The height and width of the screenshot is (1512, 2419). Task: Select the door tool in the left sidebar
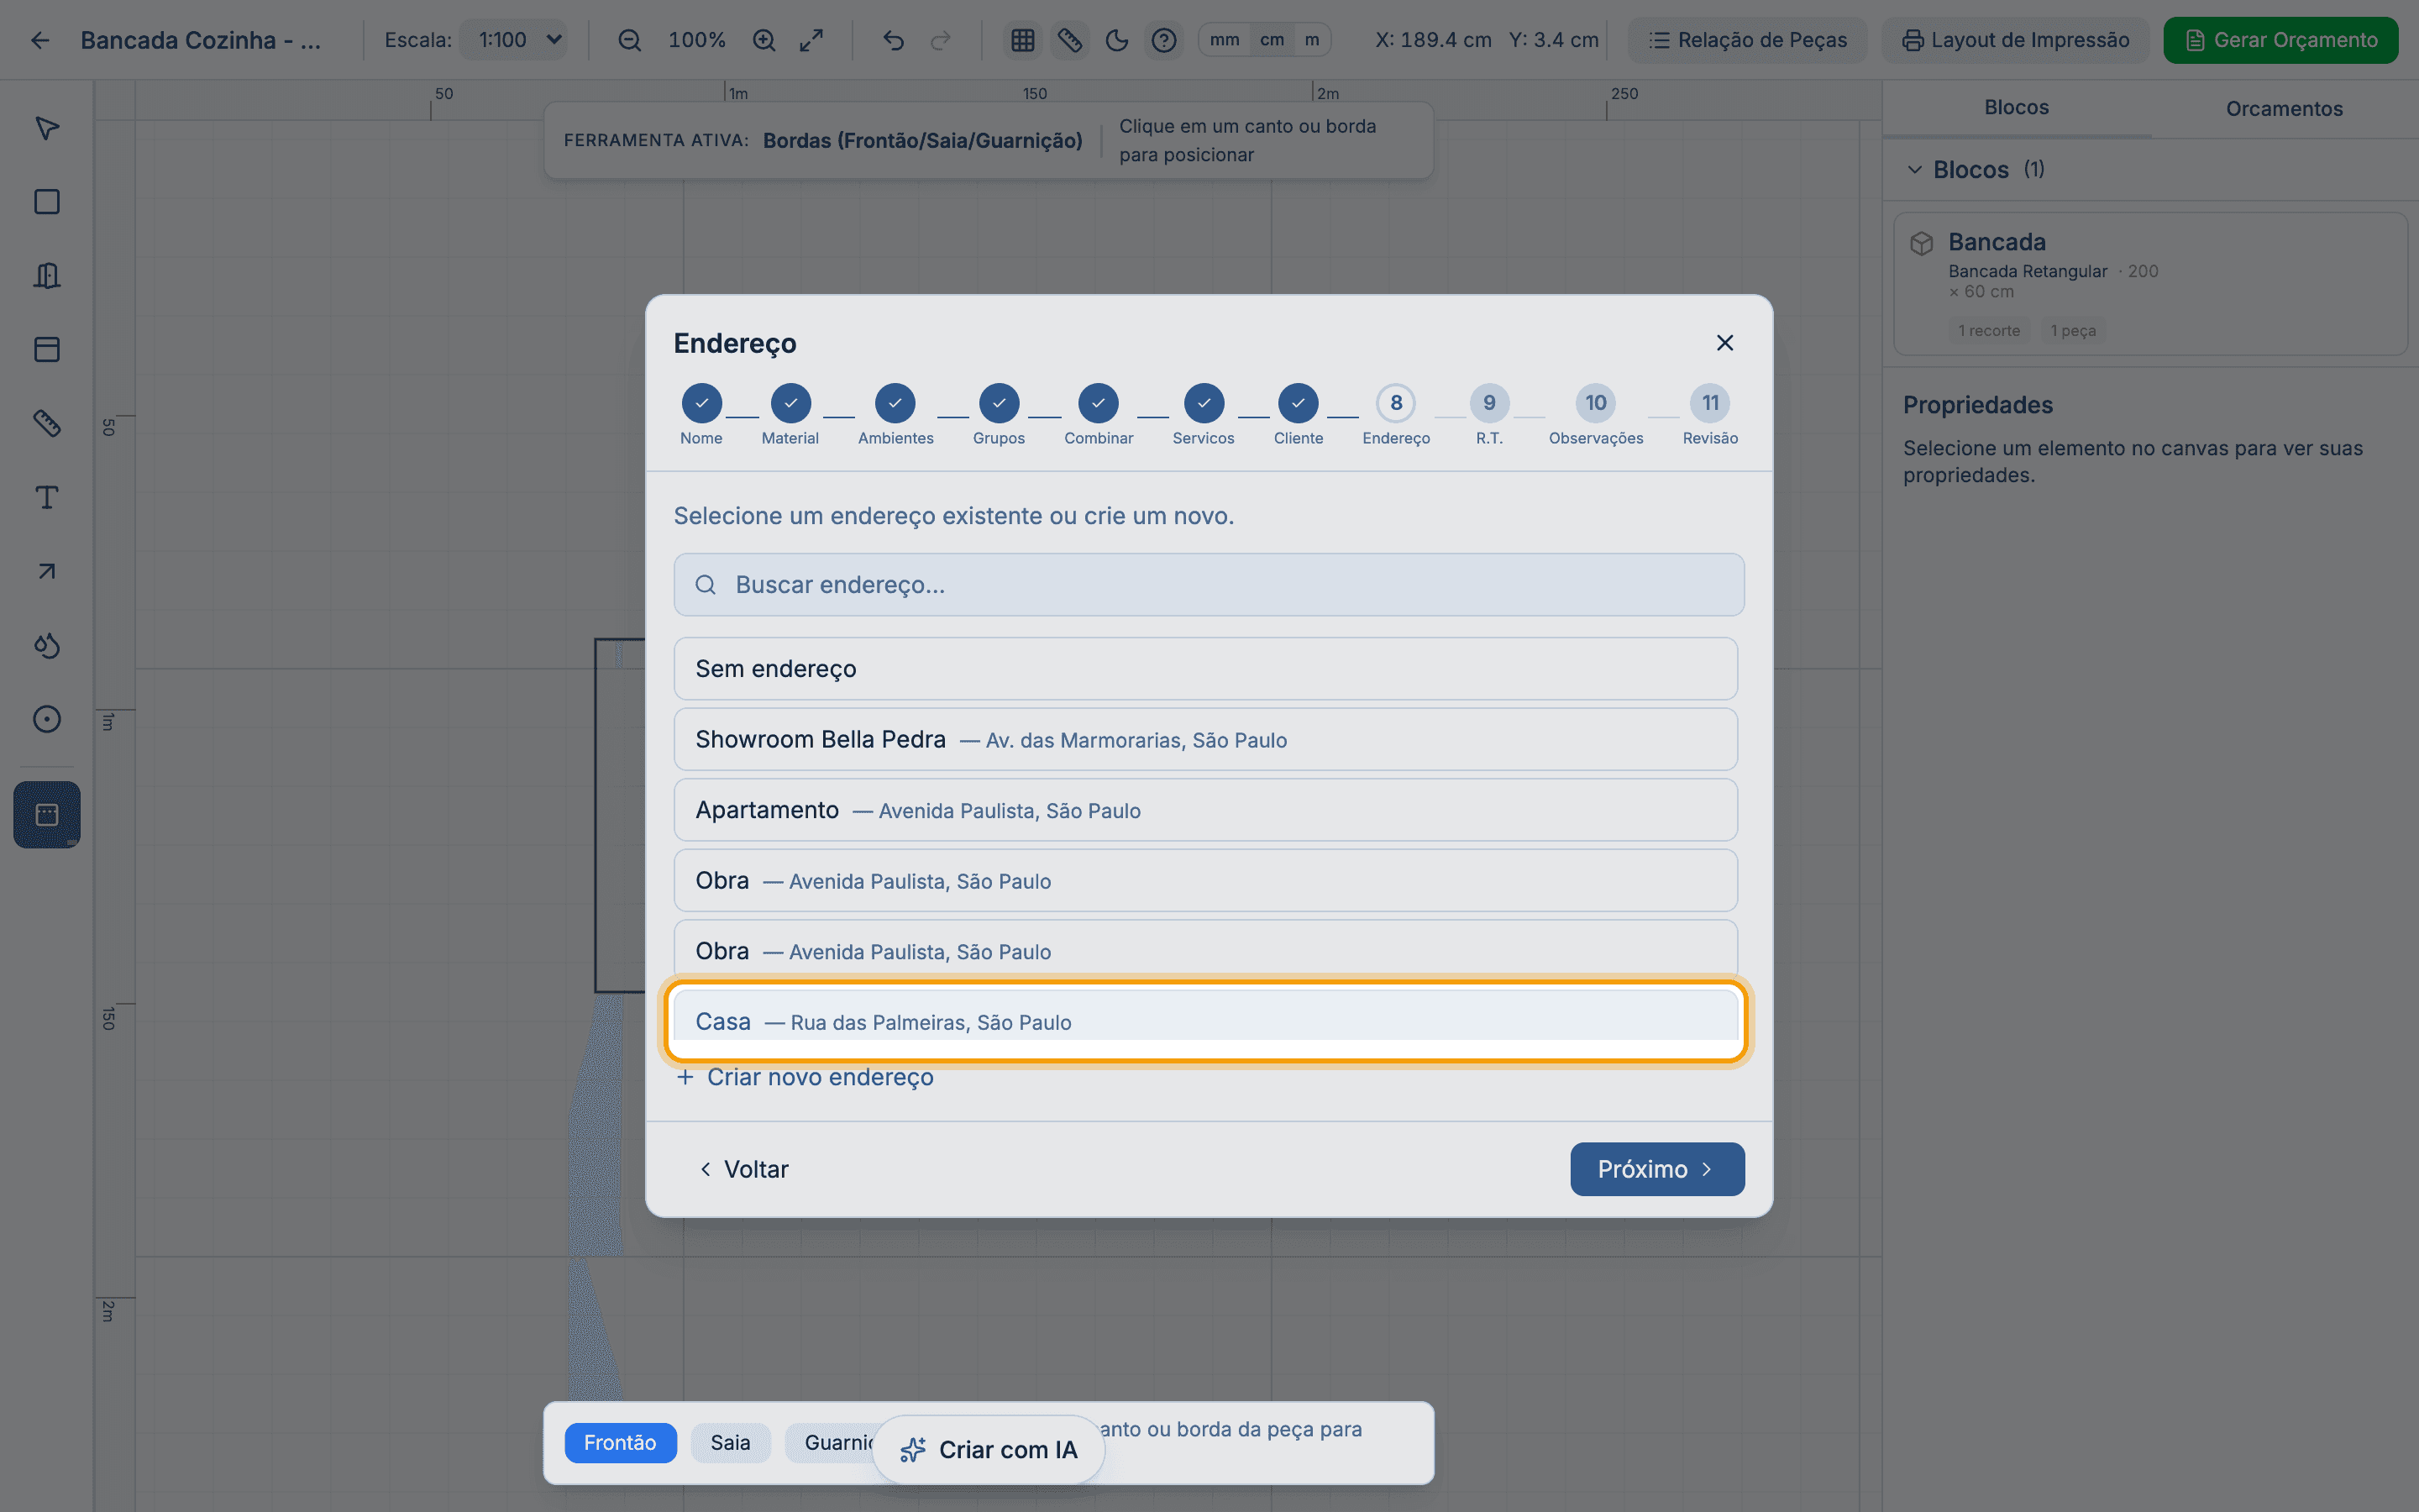(47, 276)
